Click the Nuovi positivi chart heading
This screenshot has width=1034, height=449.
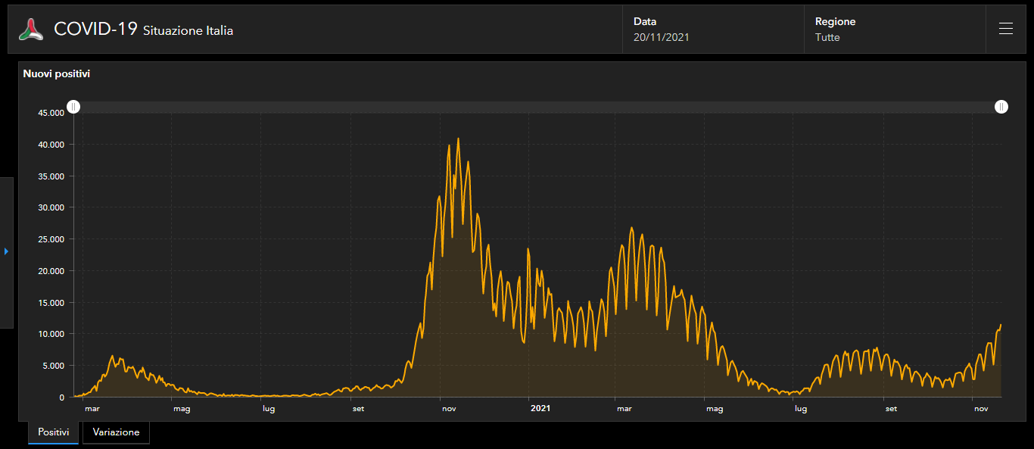click(57, 74)
